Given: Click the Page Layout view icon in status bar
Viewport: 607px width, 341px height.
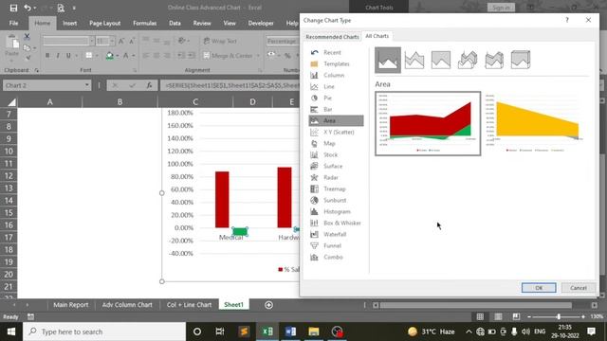Looking at the screenshot, I should click(498, 316).
